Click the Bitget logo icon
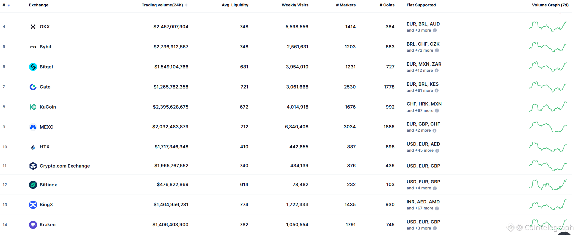 coord(33,67)
